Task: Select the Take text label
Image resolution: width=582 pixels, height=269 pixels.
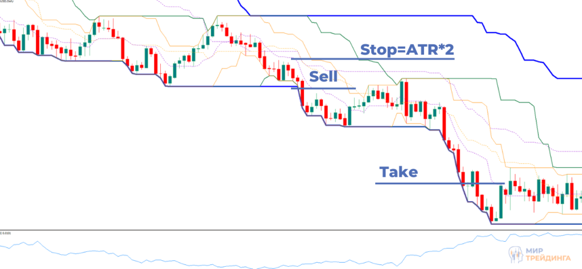Action: point(399,172)
